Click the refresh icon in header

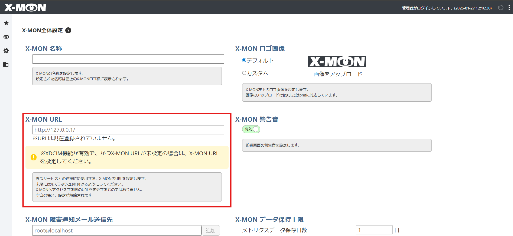coord(501,8)
